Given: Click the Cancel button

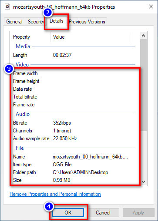Looking at the screenshot, I should (103, 213).
